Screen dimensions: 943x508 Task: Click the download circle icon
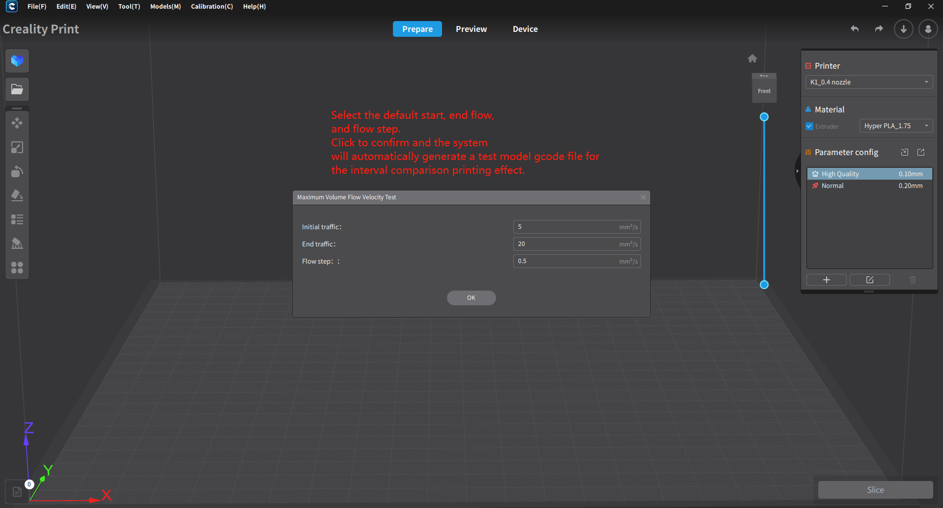tap(903, 29)
